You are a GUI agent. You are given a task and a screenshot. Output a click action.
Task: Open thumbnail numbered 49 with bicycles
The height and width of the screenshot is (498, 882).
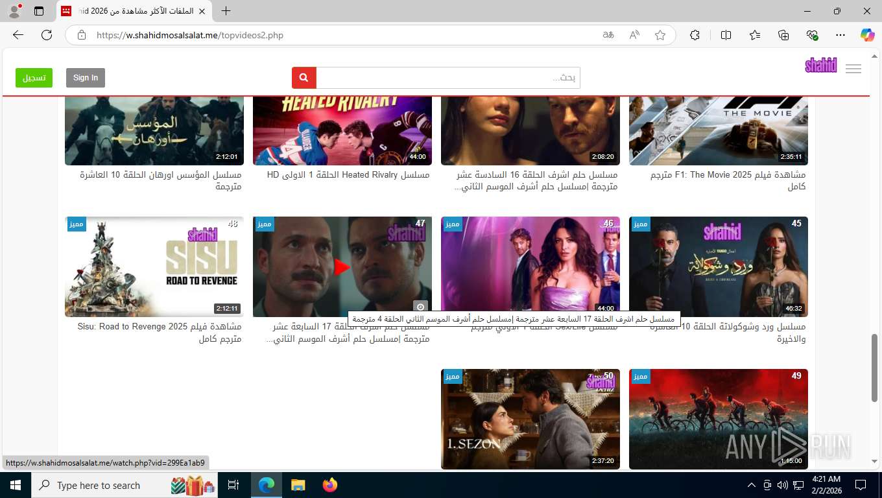719,419
